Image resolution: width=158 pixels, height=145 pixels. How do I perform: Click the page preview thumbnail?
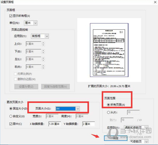pos(109,50)
